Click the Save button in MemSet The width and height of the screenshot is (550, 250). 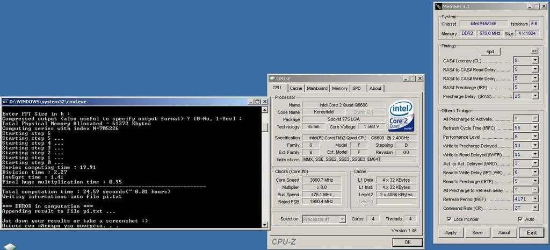(477, 232)
